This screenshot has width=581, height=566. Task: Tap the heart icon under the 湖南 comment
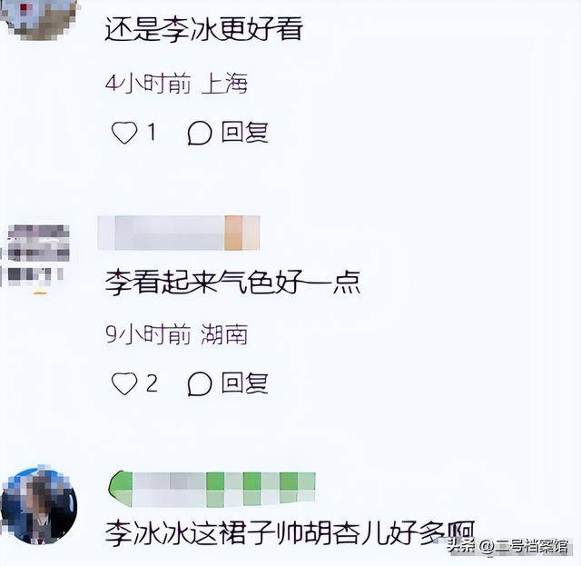[x=124, y=383]
